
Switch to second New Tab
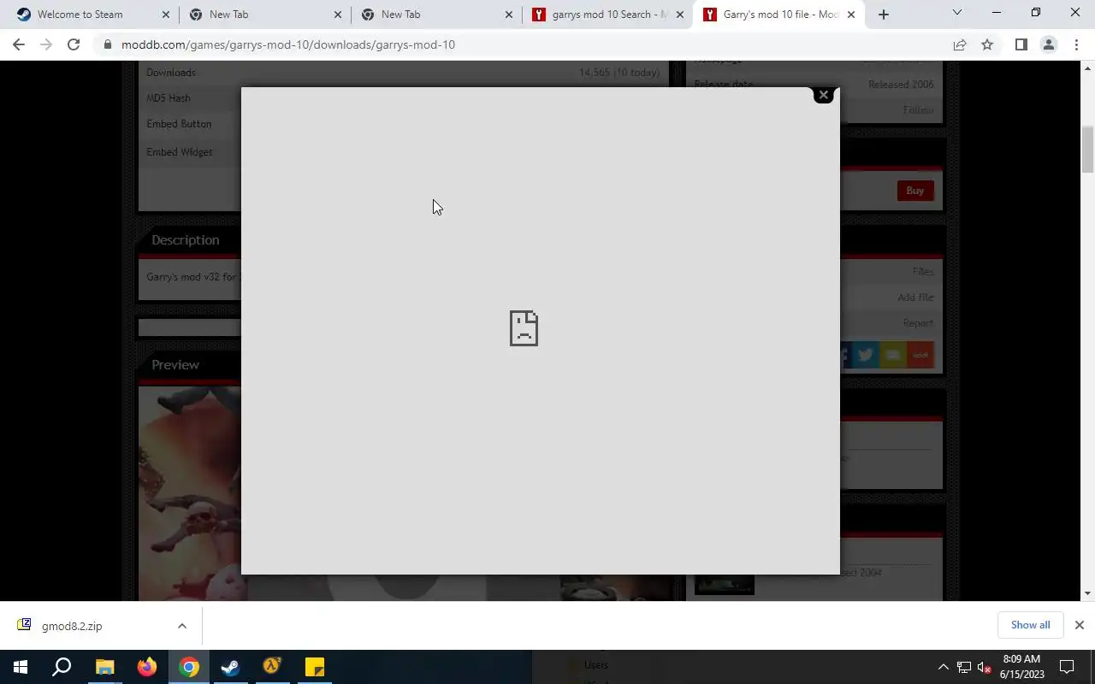[400, 15]
